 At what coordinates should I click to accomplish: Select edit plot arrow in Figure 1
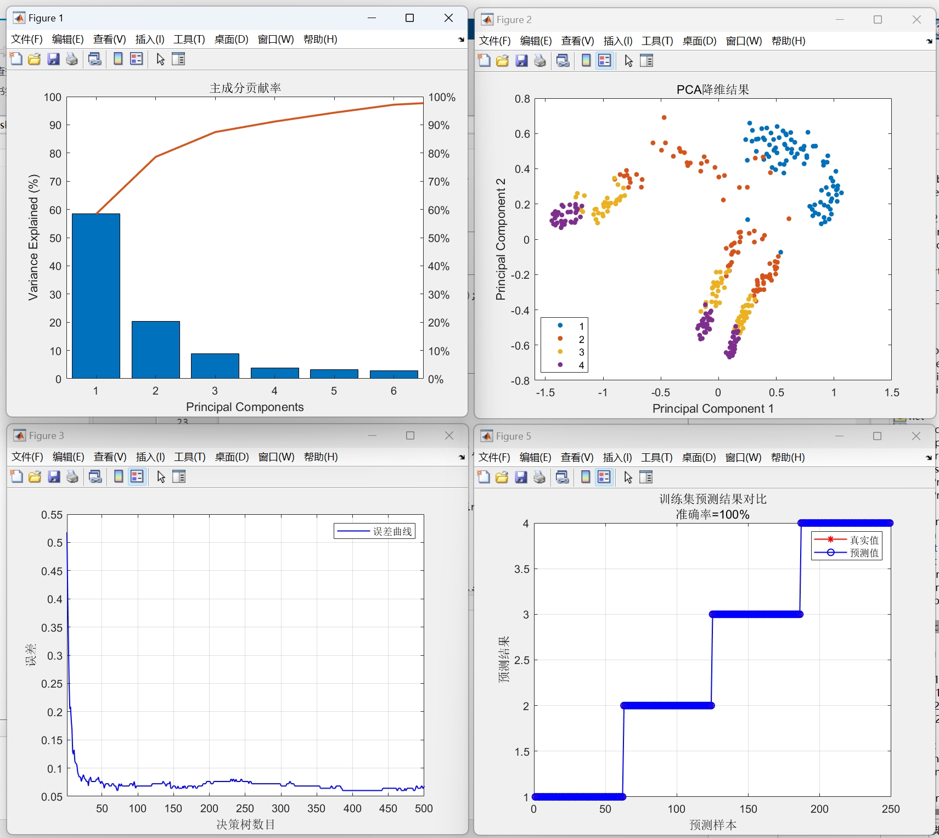[x=160, y=59]
